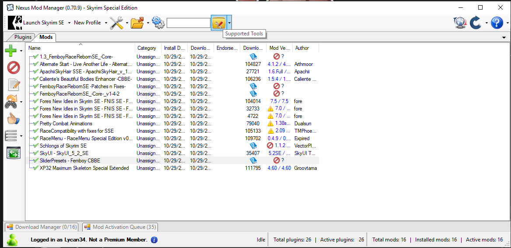Click the list category view icon
Image resolution: width=511 pixels, height=248 pixels.
click(11, 135)
